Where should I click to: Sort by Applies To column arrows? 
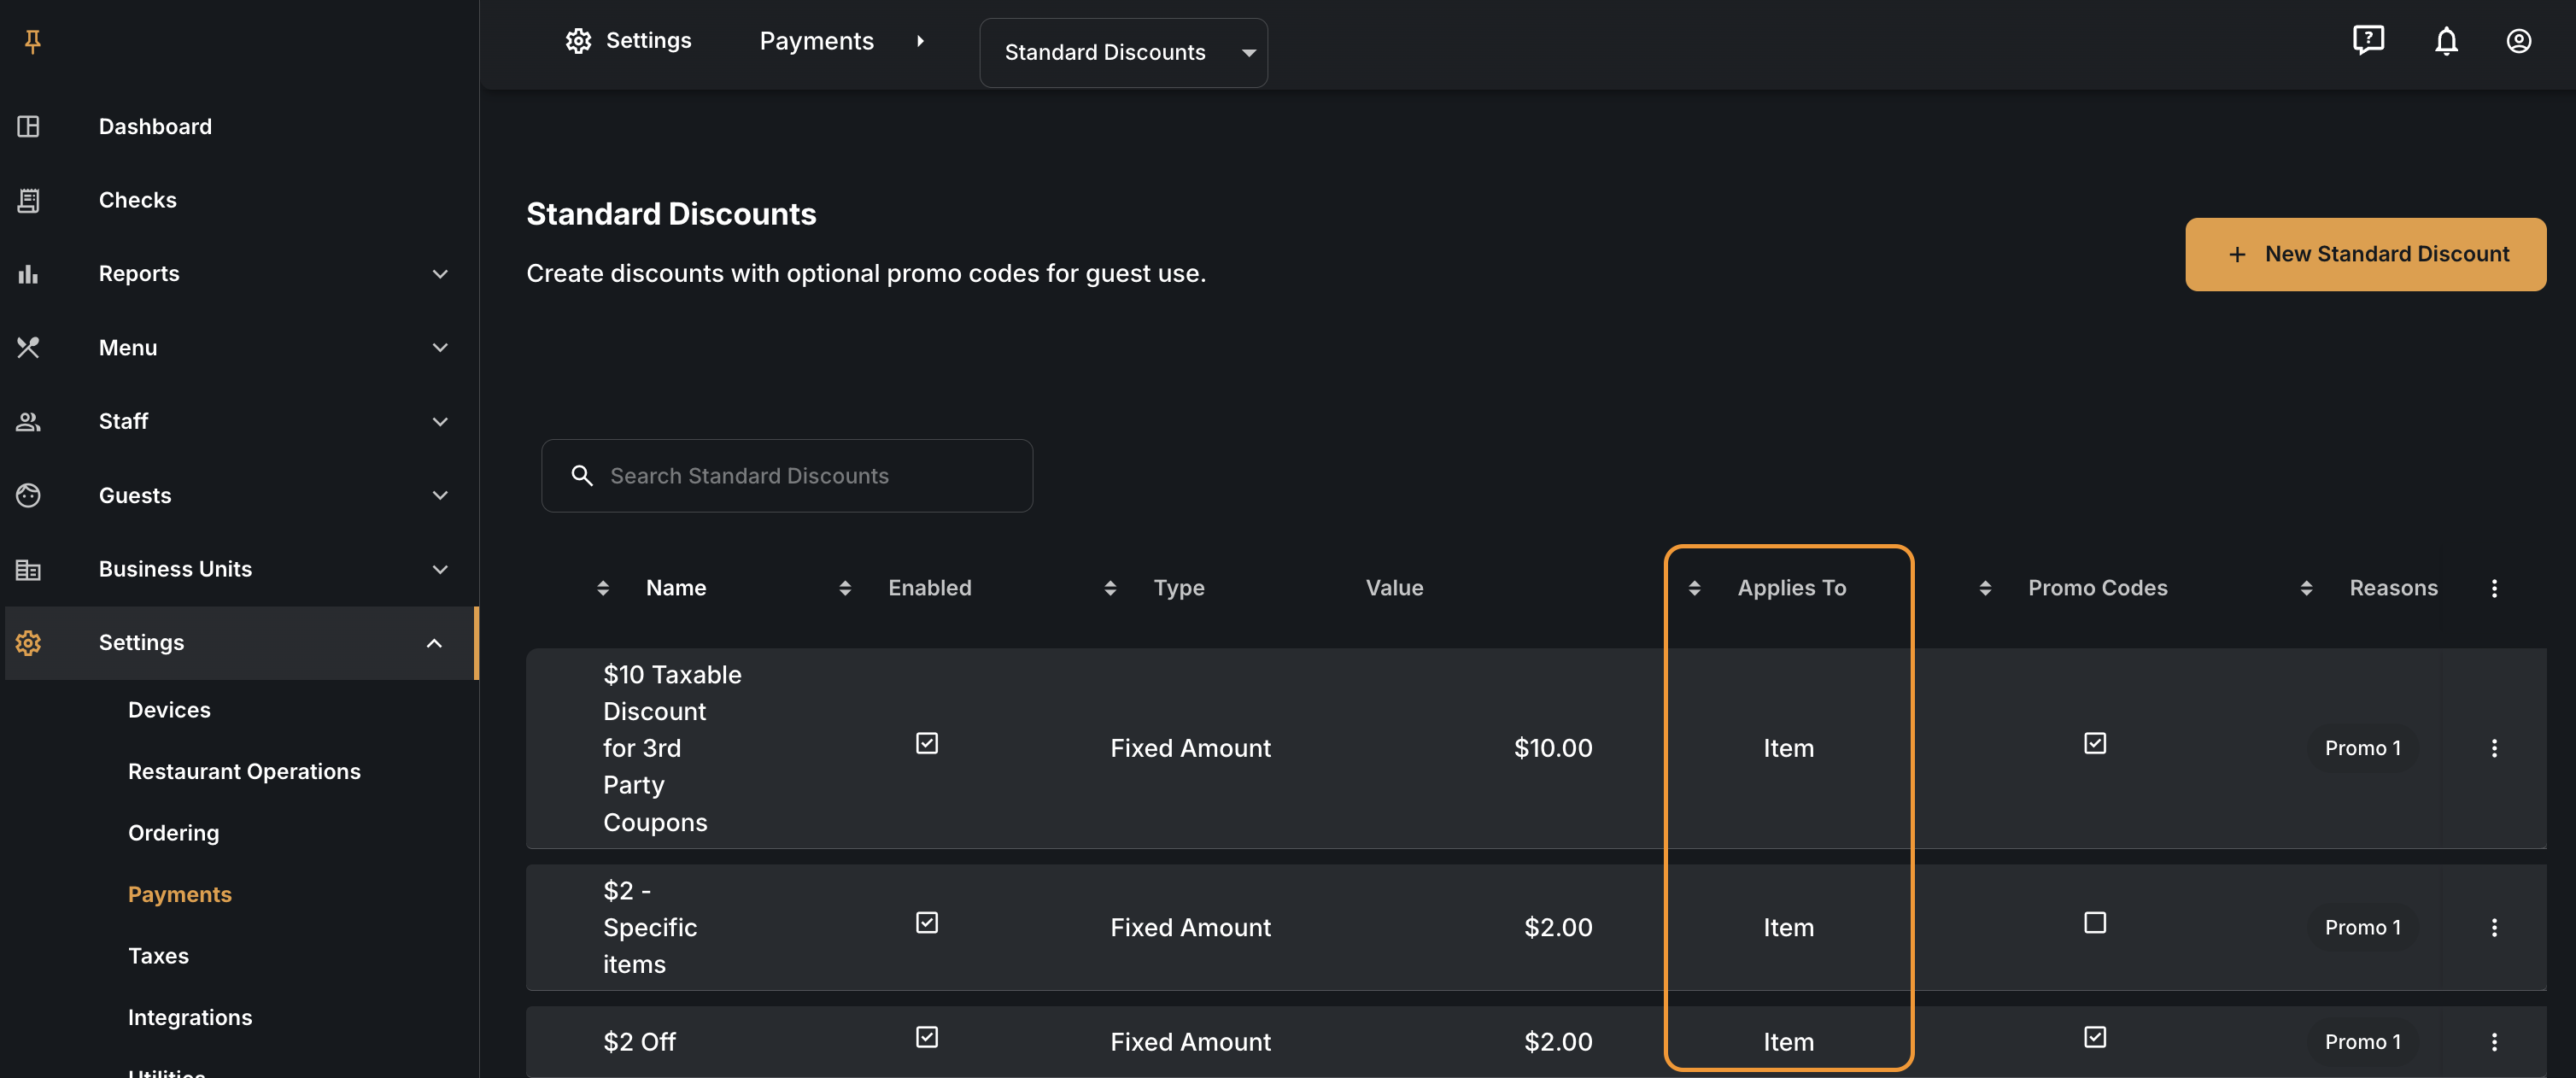click(x=1694, y=588)
